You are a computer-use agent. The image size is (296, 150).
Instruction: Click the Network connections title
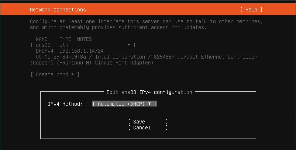(58, 10)
